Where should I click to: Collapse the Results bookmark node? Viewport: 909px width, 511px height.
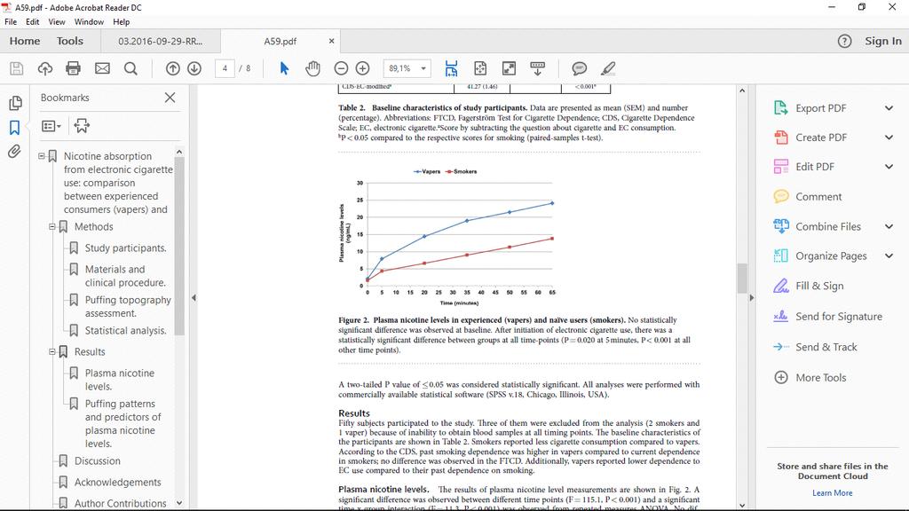click(52, 351)
